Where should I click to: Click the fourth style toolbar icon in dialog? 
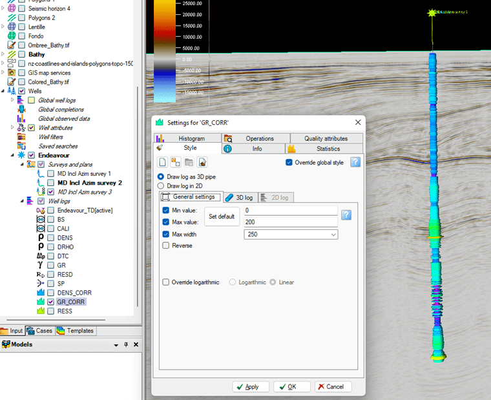tap(202, 162)
